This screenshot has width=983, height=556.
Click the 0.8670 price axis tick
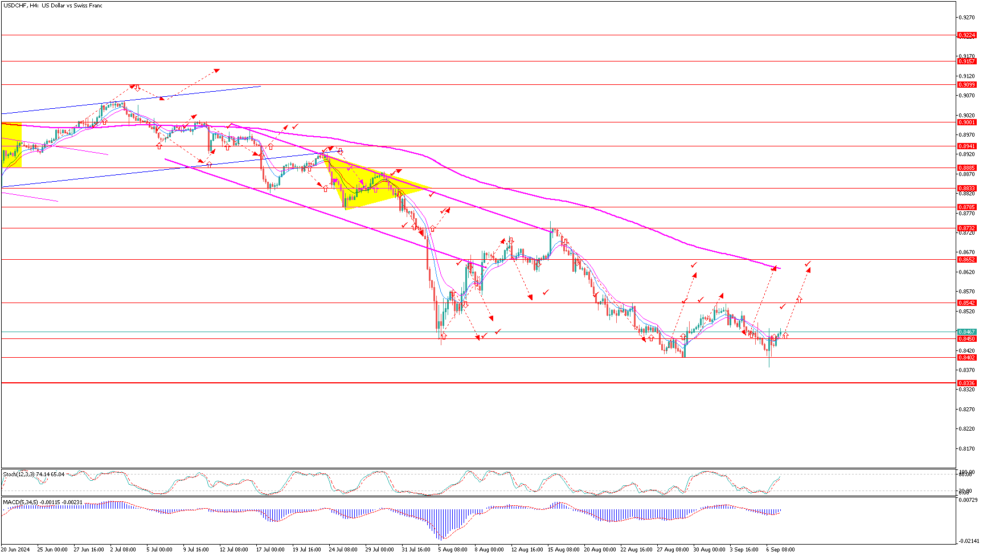click(966, 252)
